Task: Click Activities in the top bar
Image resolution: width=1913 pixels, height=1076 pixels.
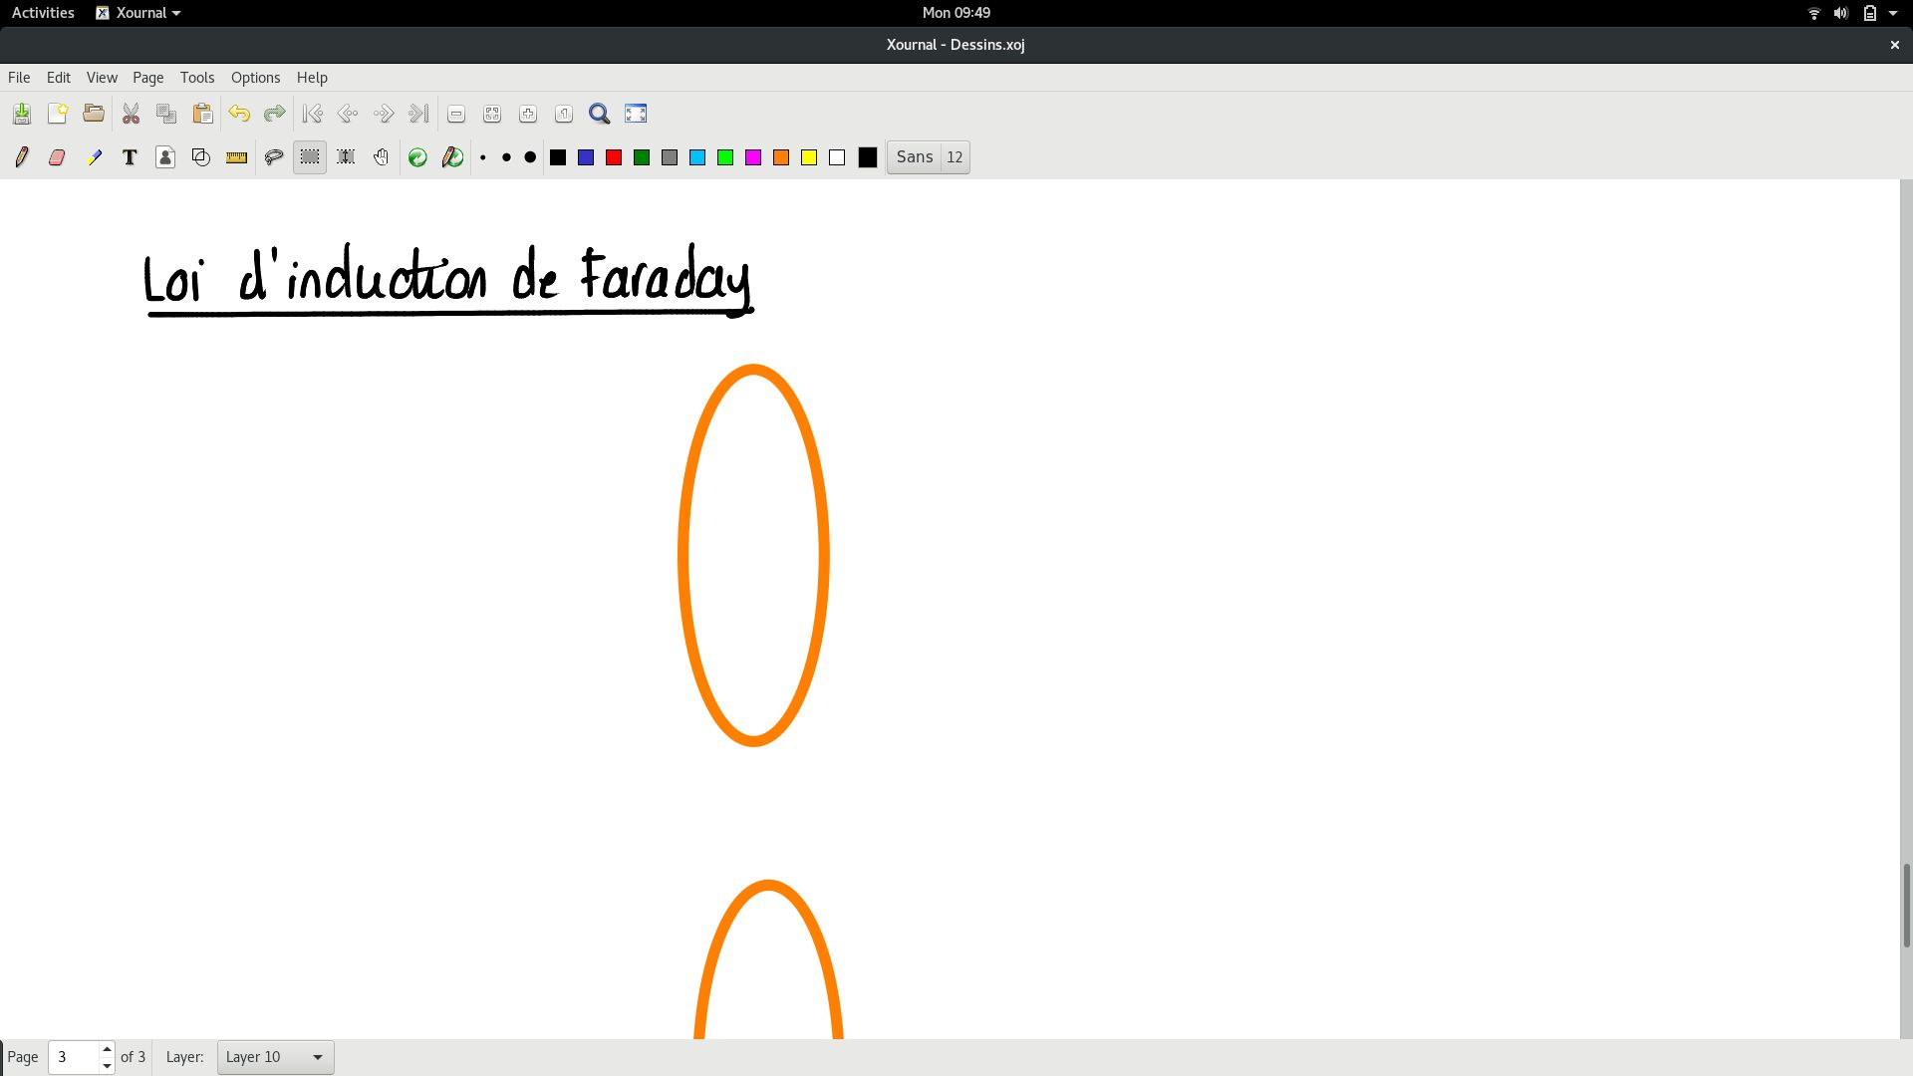Action: coord(43,13)
